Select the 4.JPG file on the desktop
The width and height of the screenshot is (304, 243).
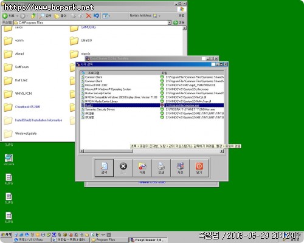pos(9,179)
